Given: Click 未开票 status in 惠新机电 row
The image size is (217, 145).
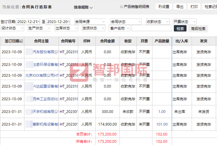Looking at the screenshot, I should (x=144, y=124).
